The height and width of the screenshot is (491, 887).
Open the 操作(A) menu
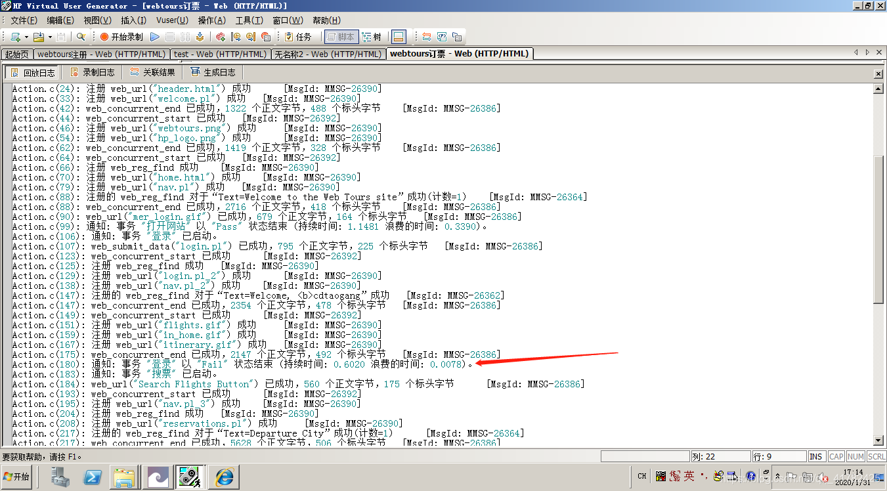coord(211,20)
